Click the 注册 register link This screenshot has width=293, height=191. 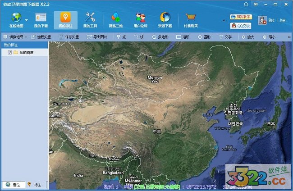click(282, 20)
